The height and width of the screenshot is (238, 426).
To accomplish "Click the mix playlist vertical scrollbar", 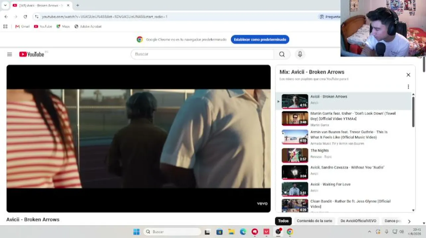I will [x=413, y=111].
